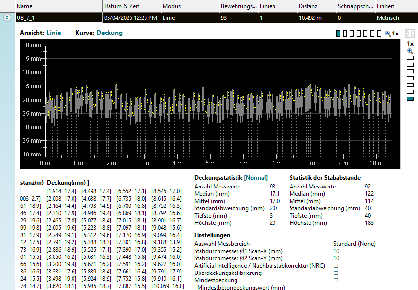Select the magnifier zoom icon above the graph
This screenshot has height=290, width=418.
(x=387, y=34)
